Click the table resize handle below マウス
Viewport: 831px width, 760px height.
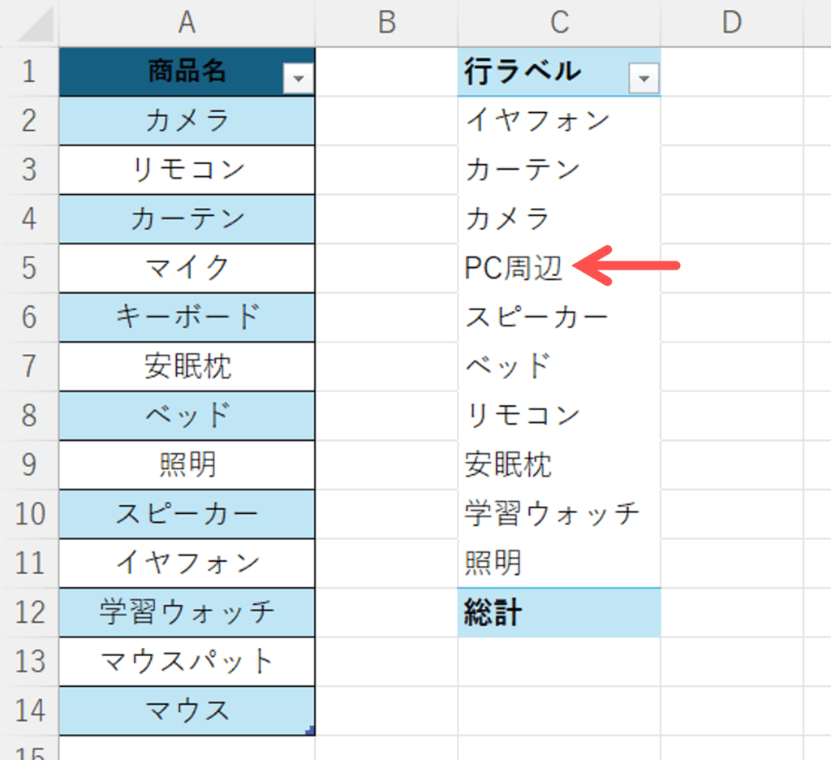pyautogui.click(x=310, y=732)
